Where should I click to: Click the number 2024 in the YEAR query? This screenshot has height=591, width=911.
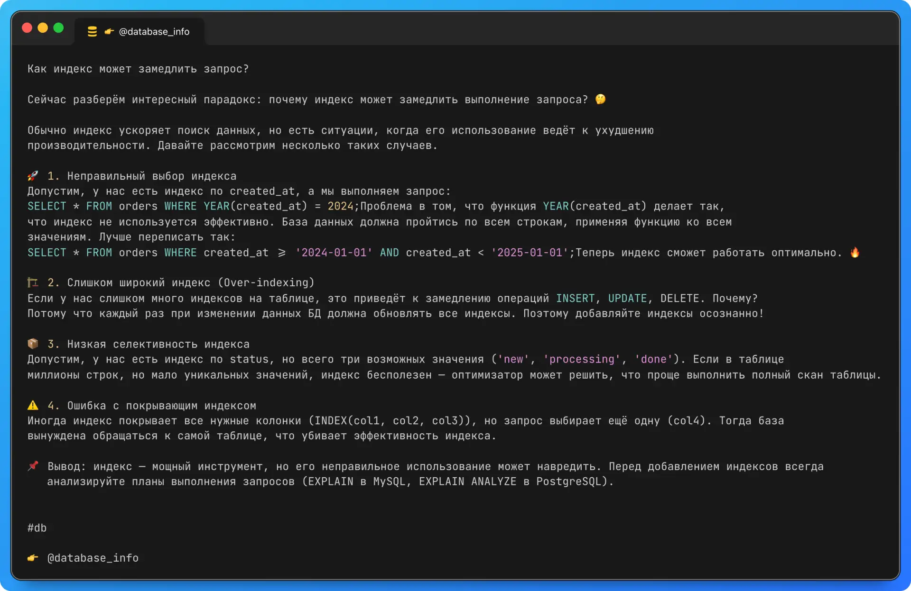(340, 206)
